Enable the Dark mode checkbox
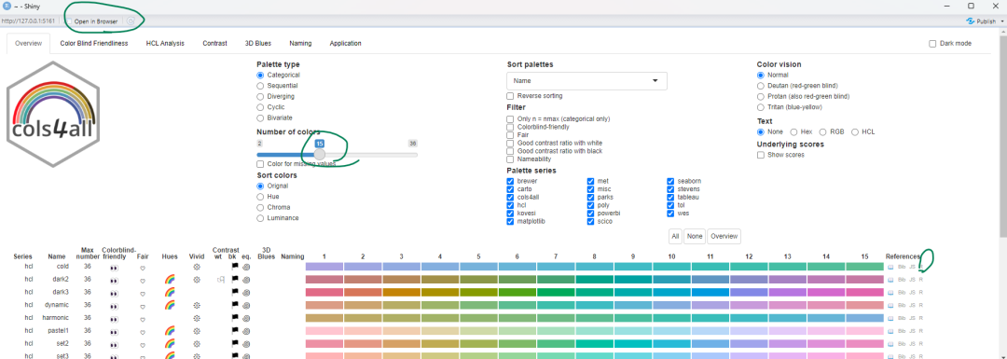This screenshot has width=1007, height=359. (x=932, y=44)
